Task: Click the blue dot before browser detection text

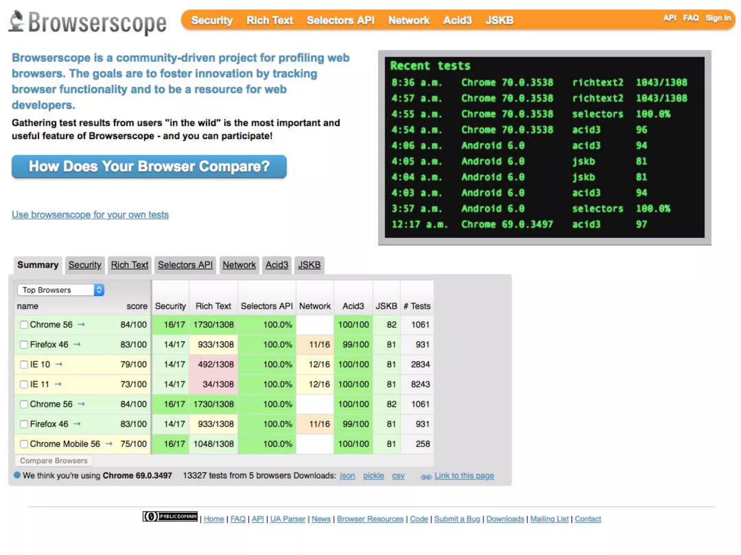Action: pyautogui.click(x=17, y=475)
